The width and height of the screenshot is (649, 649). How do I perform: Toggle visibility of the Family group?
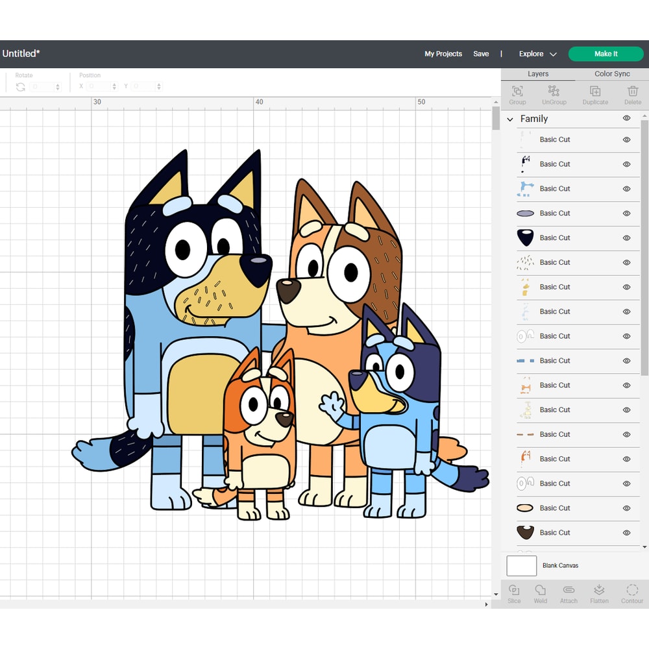tap(627, 118)
